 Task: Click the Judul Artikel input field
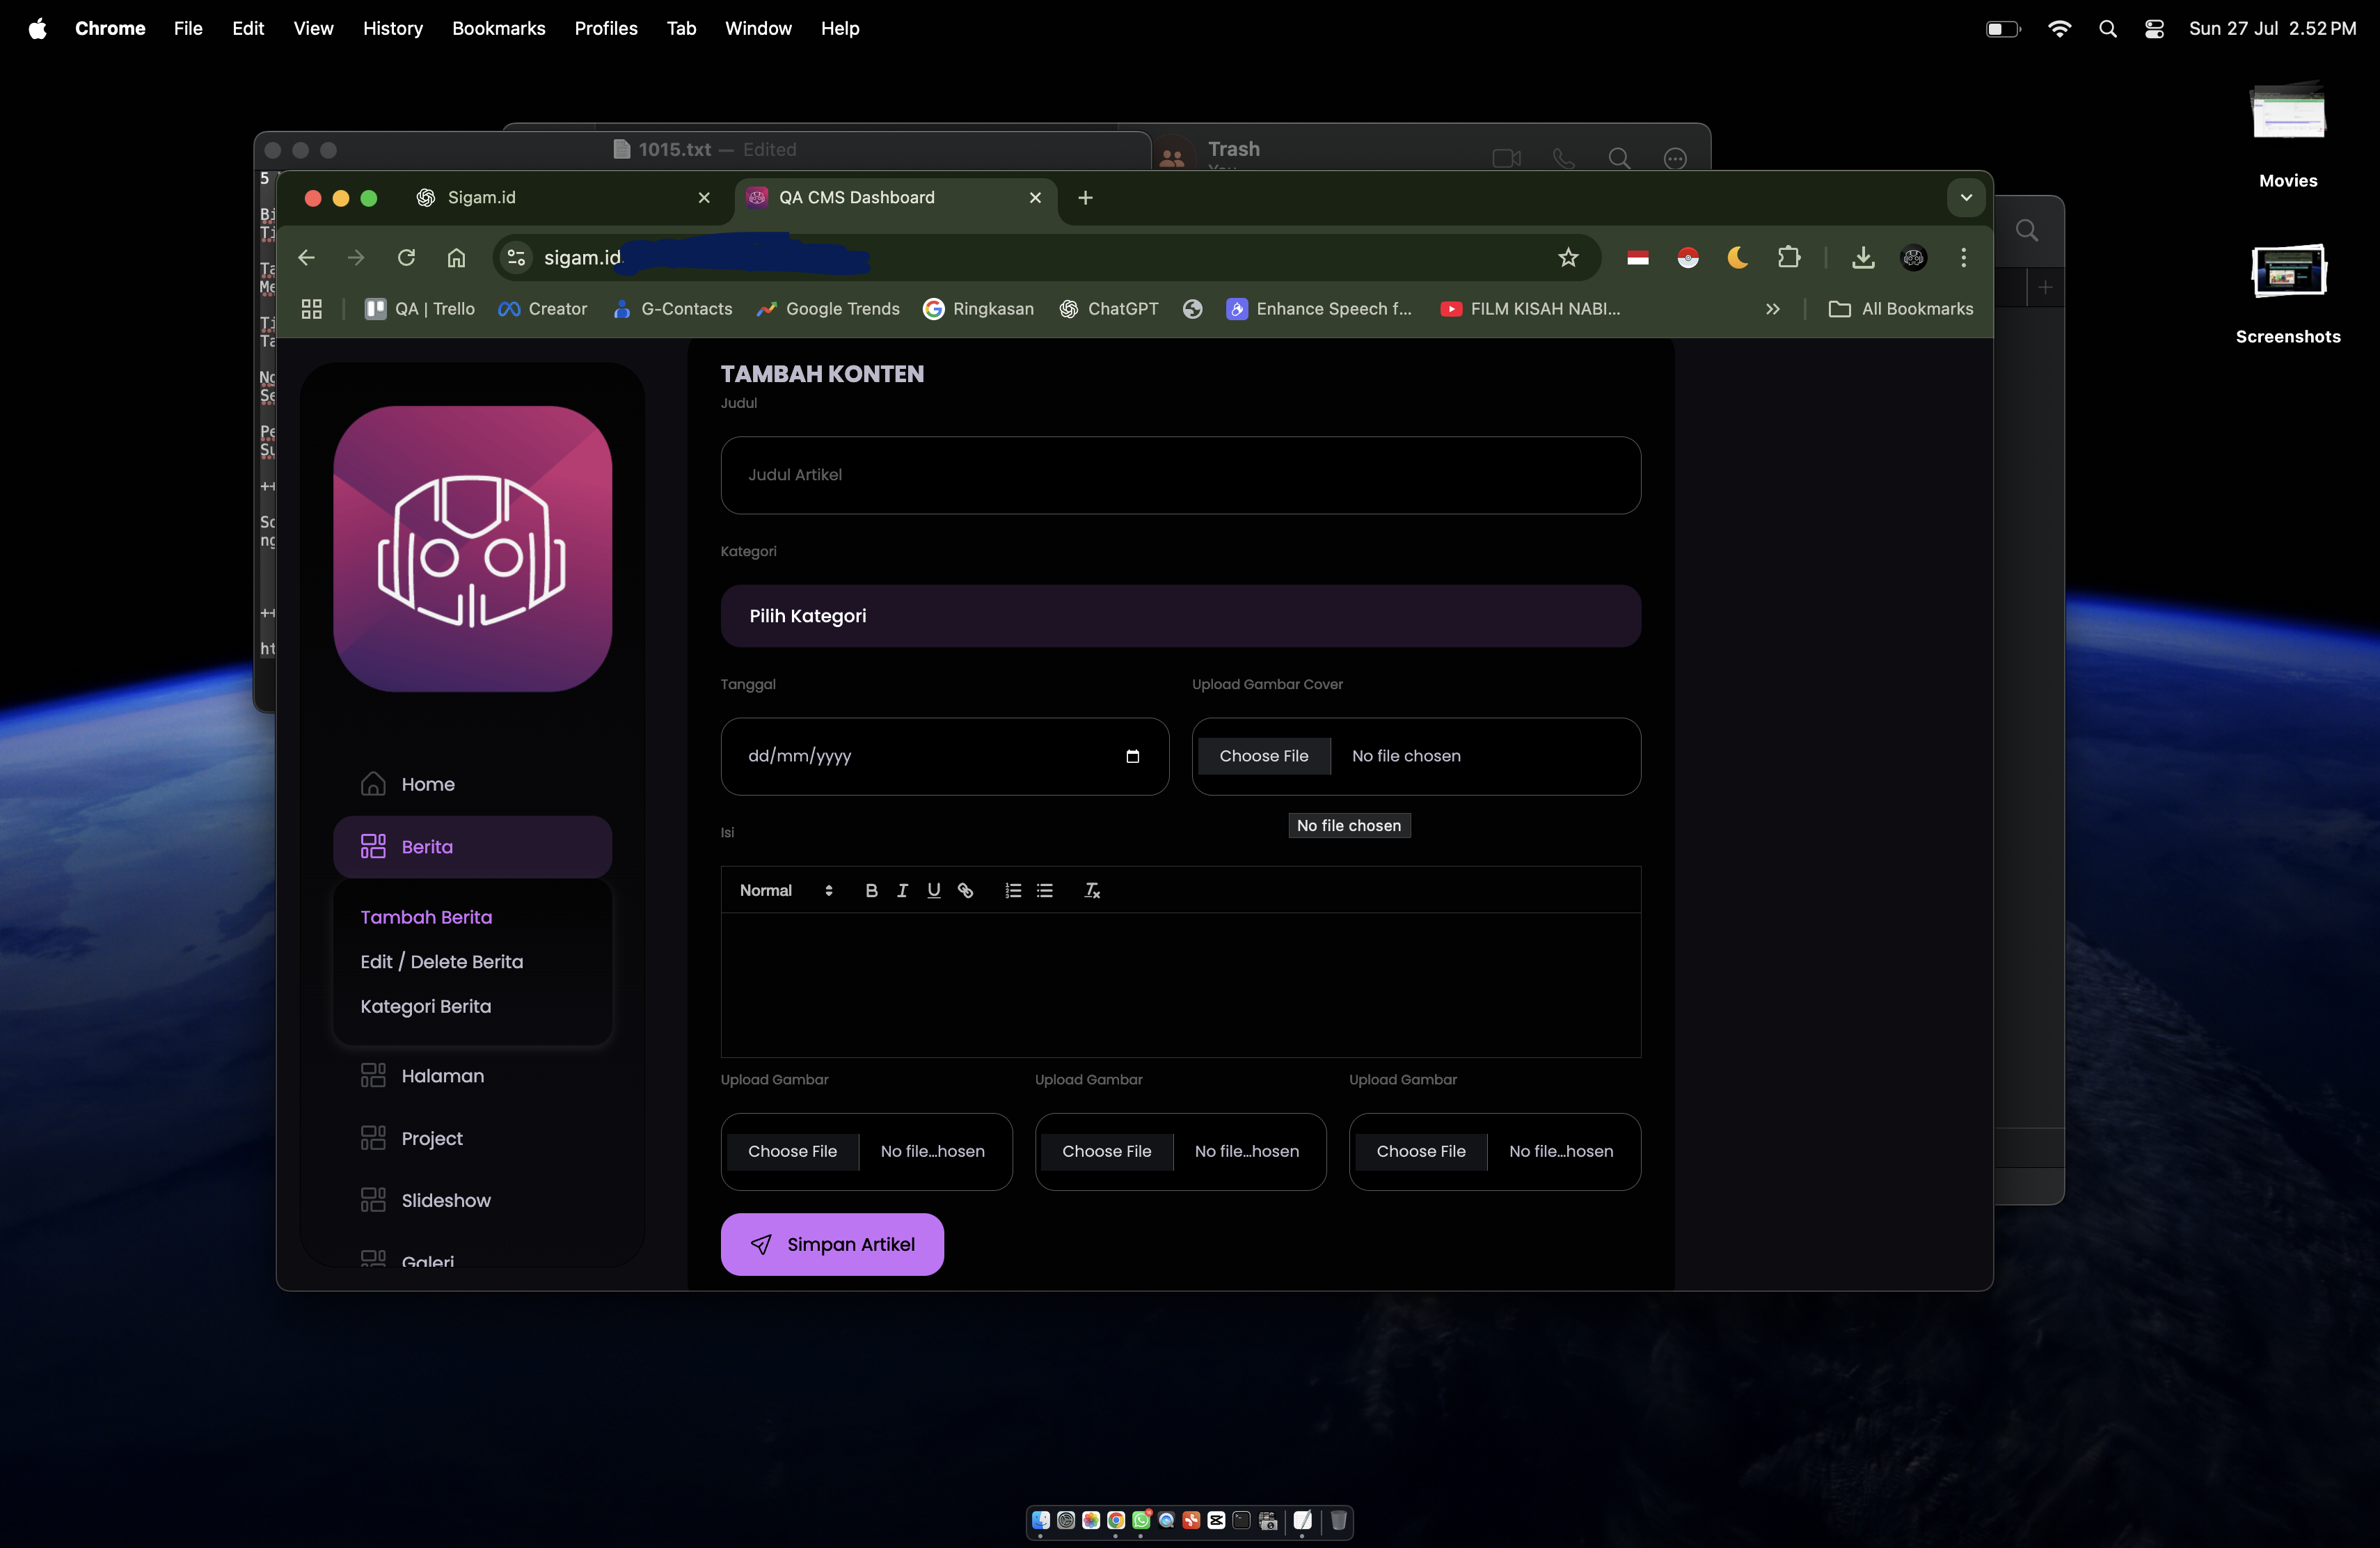coord(1180,475)
